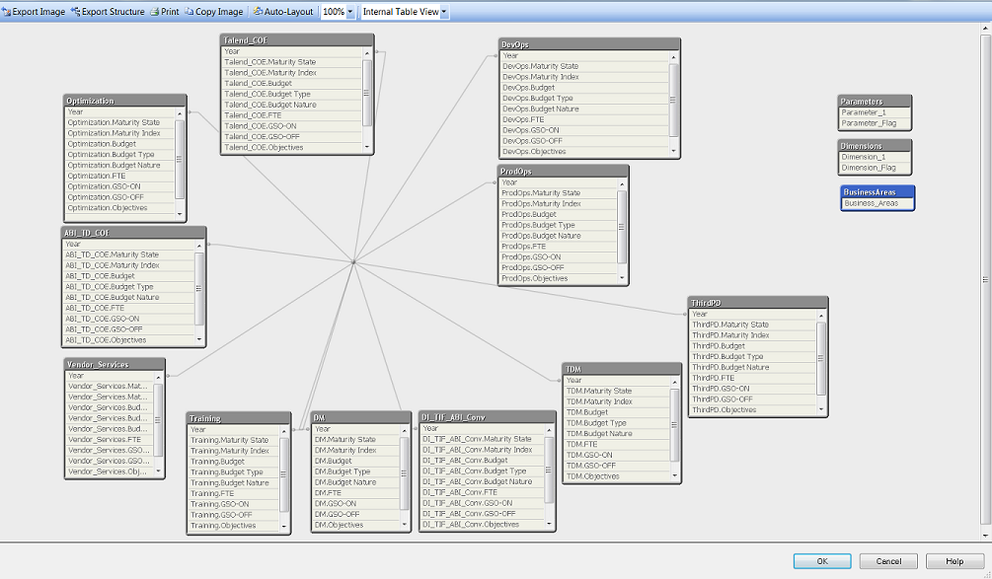Run Auto-Layout from the toolbar
Image resolution: width=992 pixels, height=579 pixels.
[283, 12]
